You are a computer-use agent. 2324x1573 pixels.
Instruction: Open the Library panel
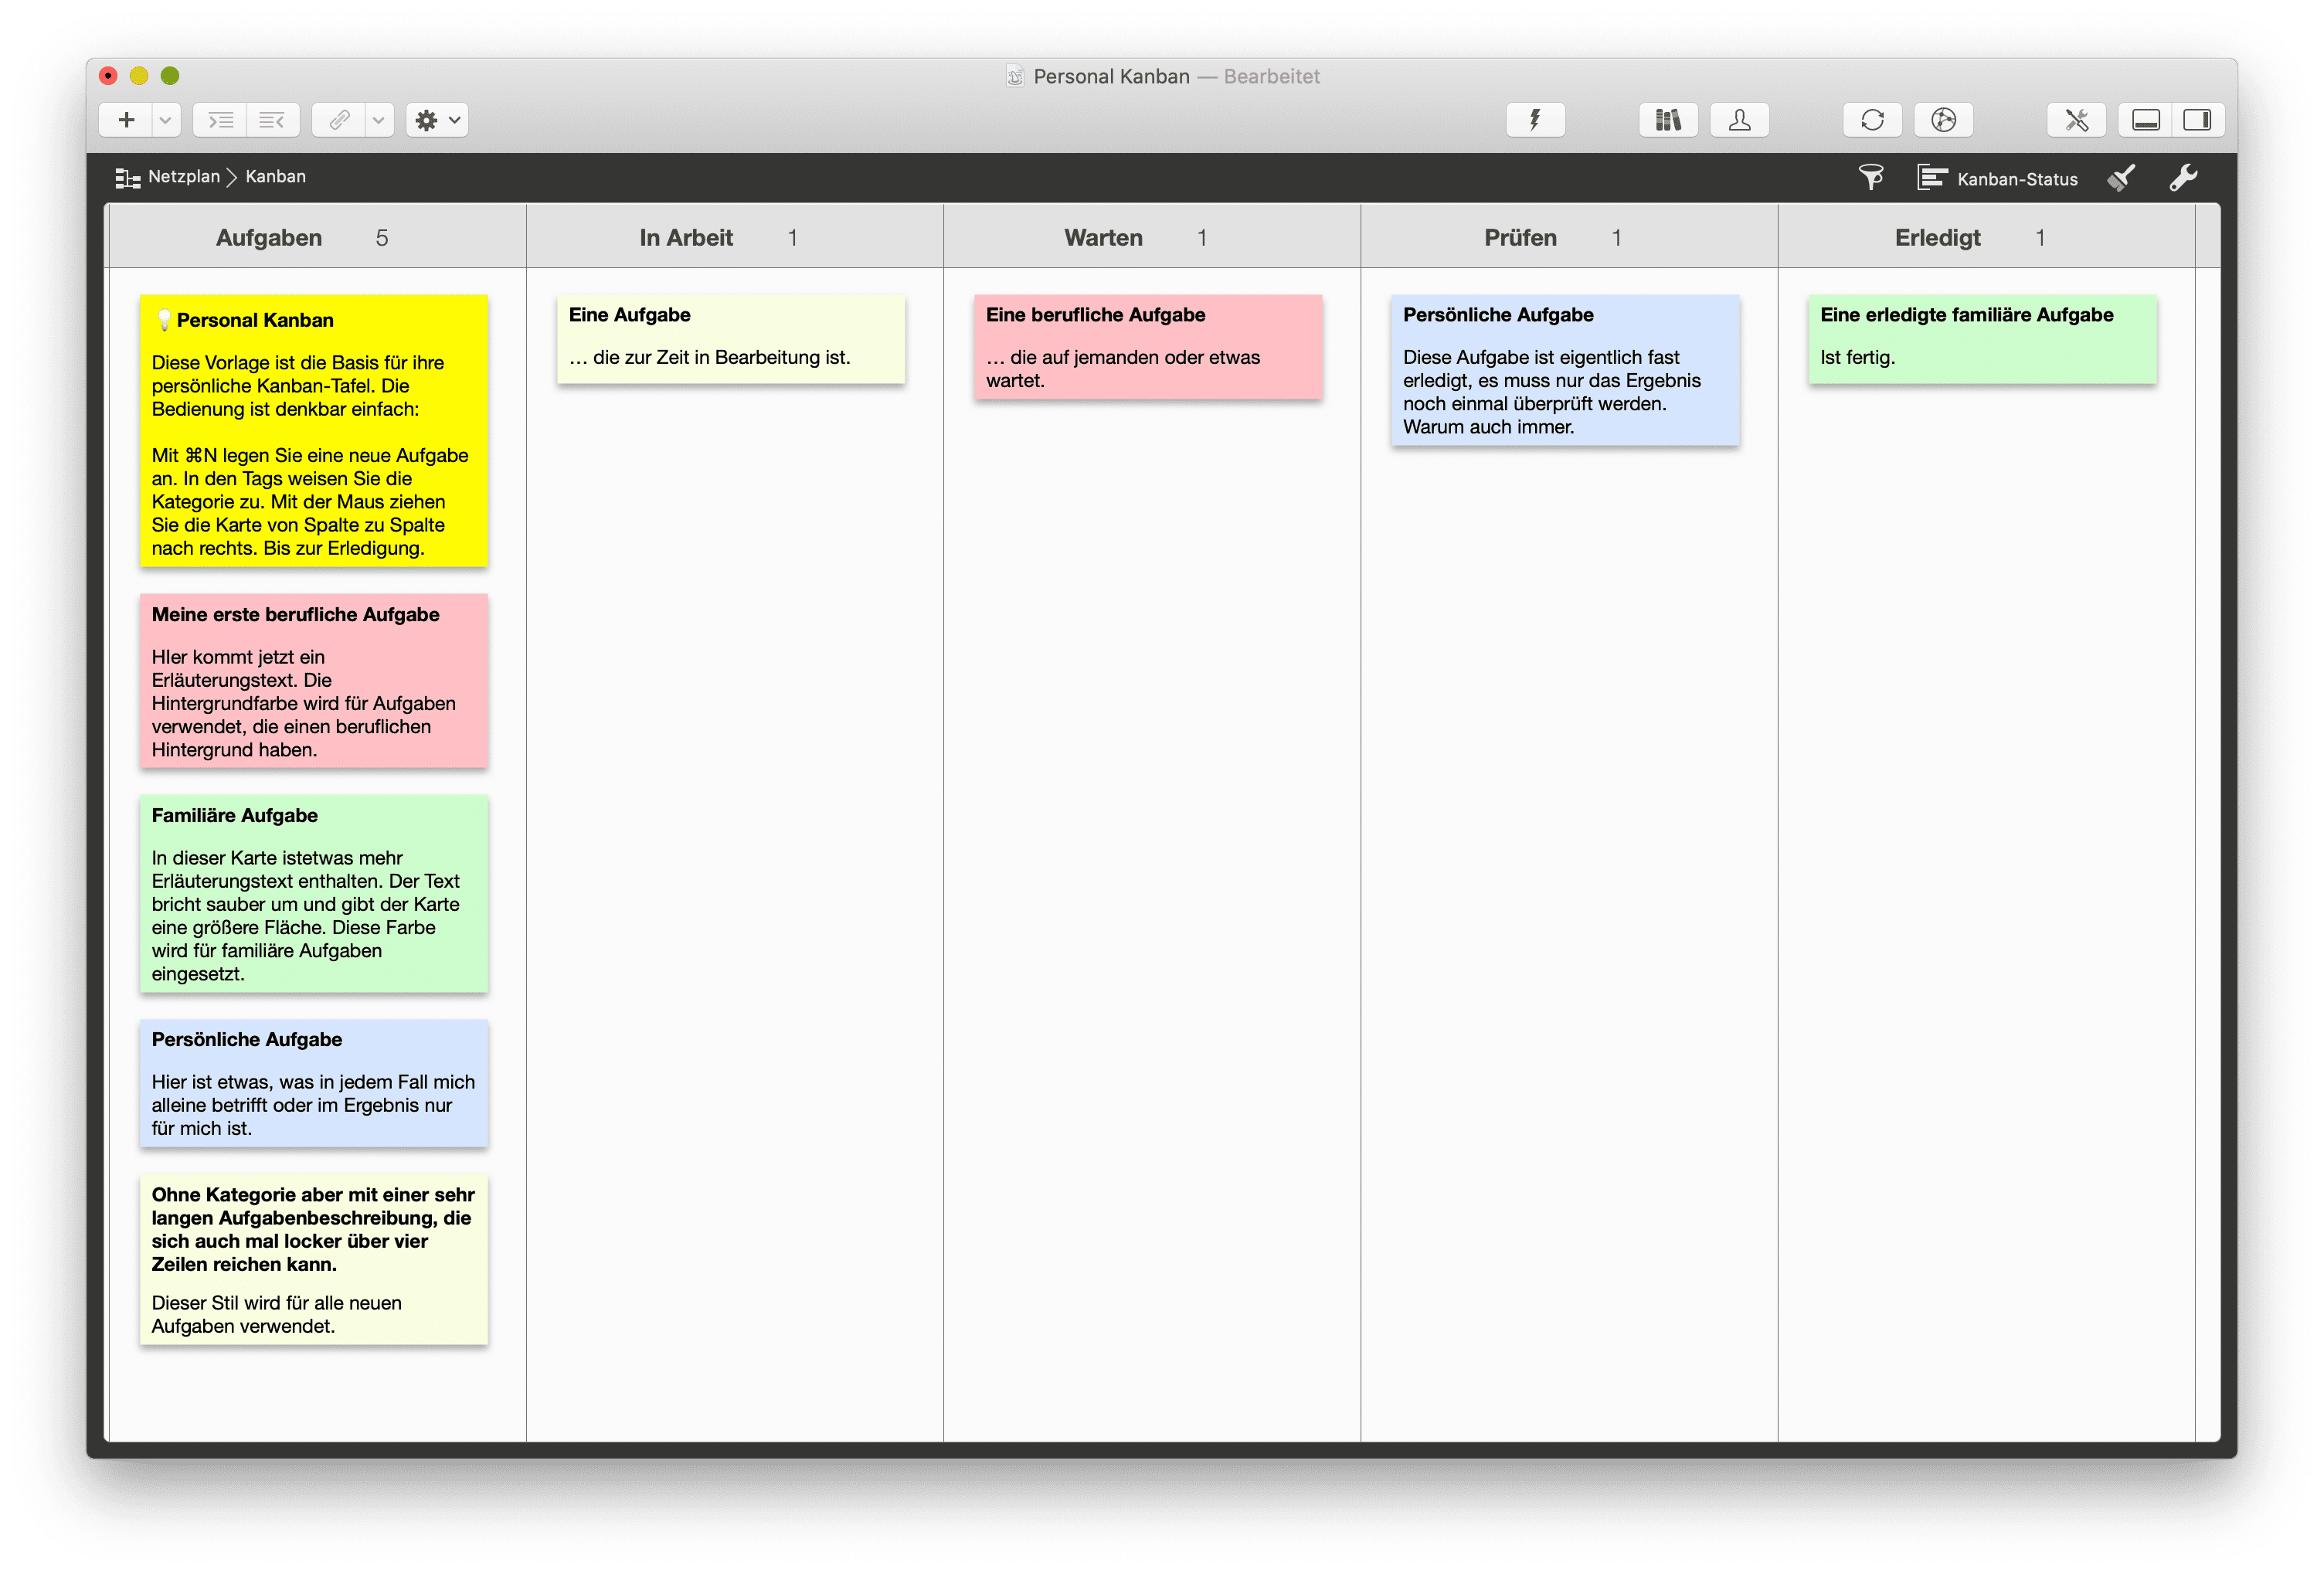[1667, 119]
